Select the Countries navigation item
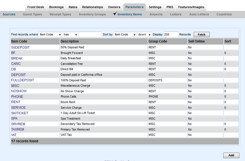This screenshot has width=245, height=161. pos(224,14)
